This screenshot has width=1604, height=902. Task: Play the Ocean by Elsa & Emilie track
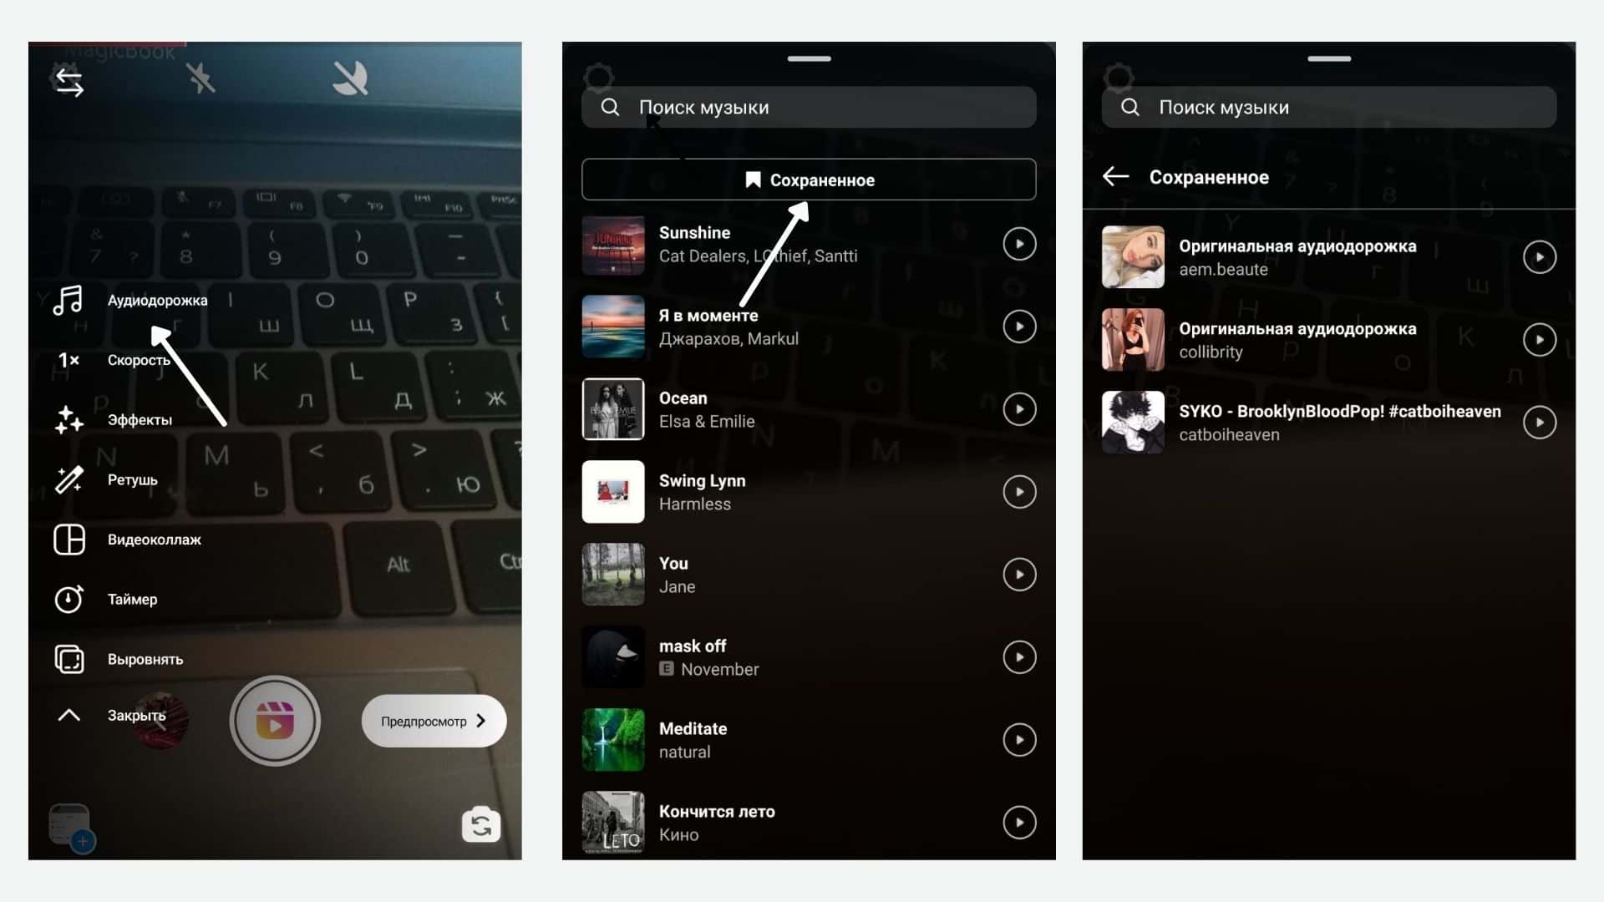click(x=1018, y=408)
